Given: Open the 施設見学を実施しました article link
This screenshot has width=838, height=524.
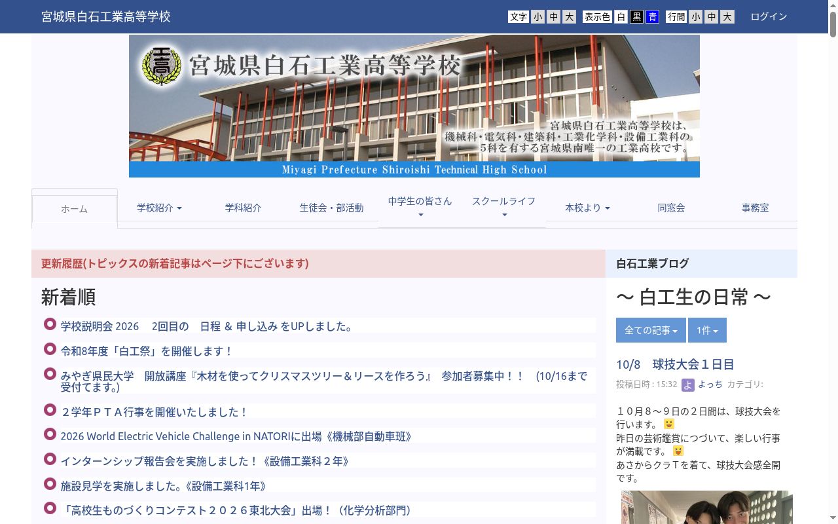Looking at the screenshot, I should tap(164, 486).
